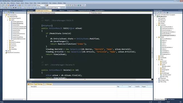Collapse the Controllers folder in Solution Explorer
This screenshot has width=183, height=103.
157,25
